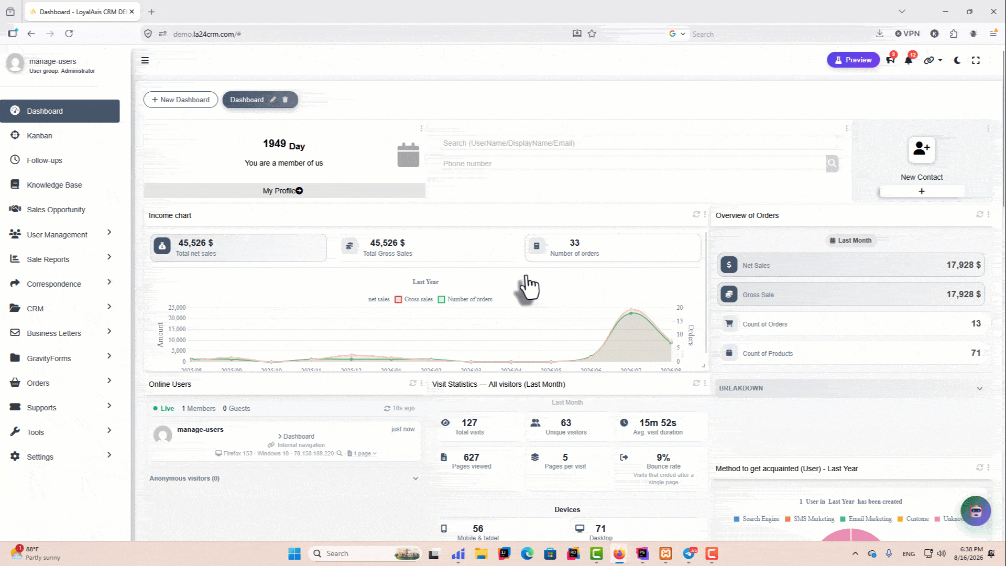Open Follow-ups in sidebar
Screen dimensions: 1006x566
(60, 160)
